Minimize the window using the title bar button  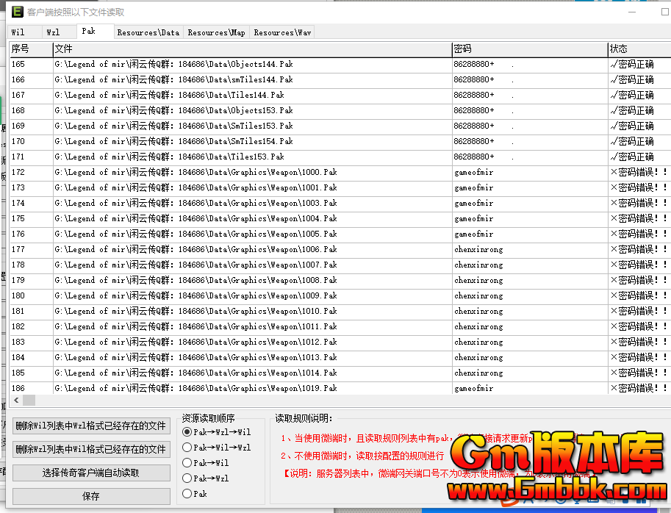pos(633,11)
